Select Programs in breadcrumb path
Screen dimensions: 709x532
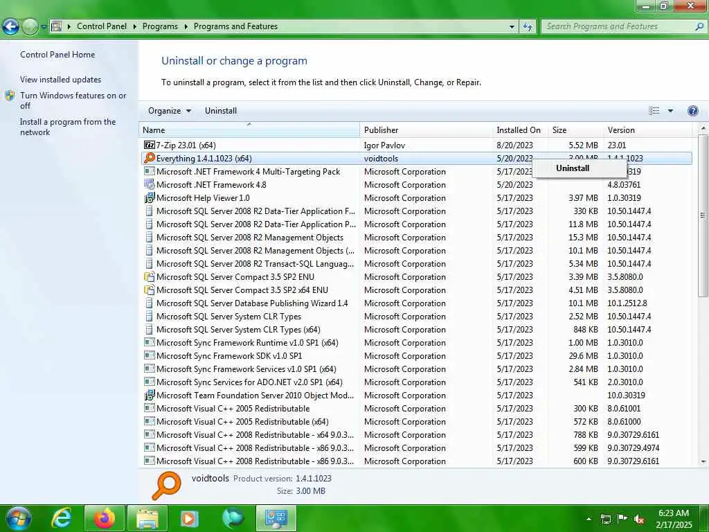[x=160, y=26]
